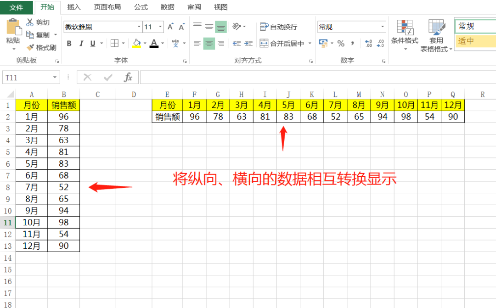The width and height of the screenshot is (496, 308).
Task: Select column header C
Action: click(98, 94)
